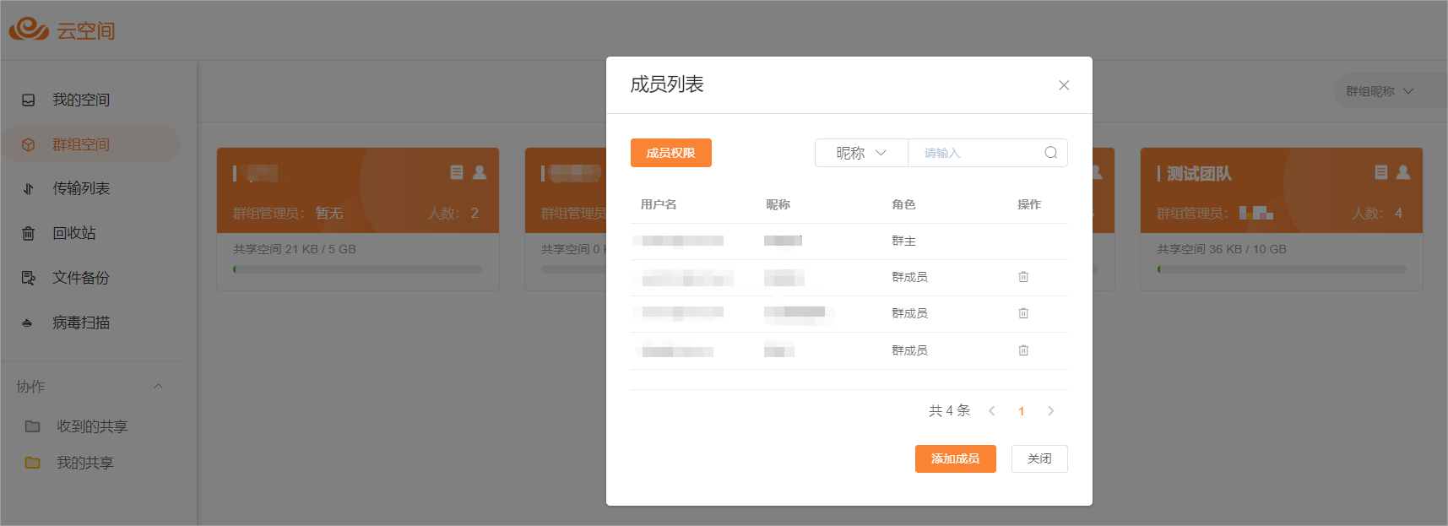This screenshot has height=526, width=1448.
Task: Go to next page of member list
Action: click(x=1050, y=411)
